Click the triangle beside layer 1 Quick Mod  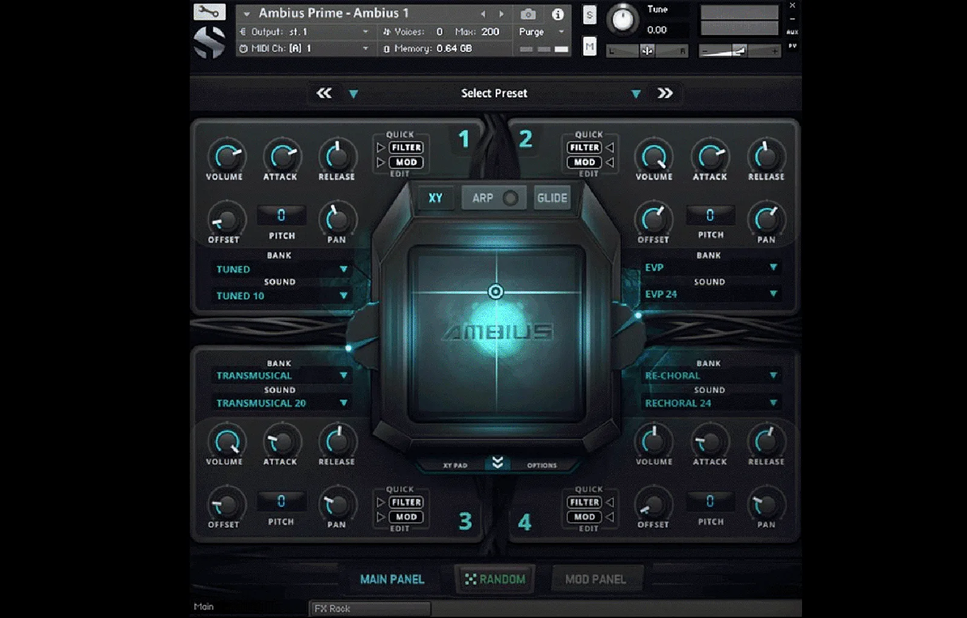pos(381,162)
